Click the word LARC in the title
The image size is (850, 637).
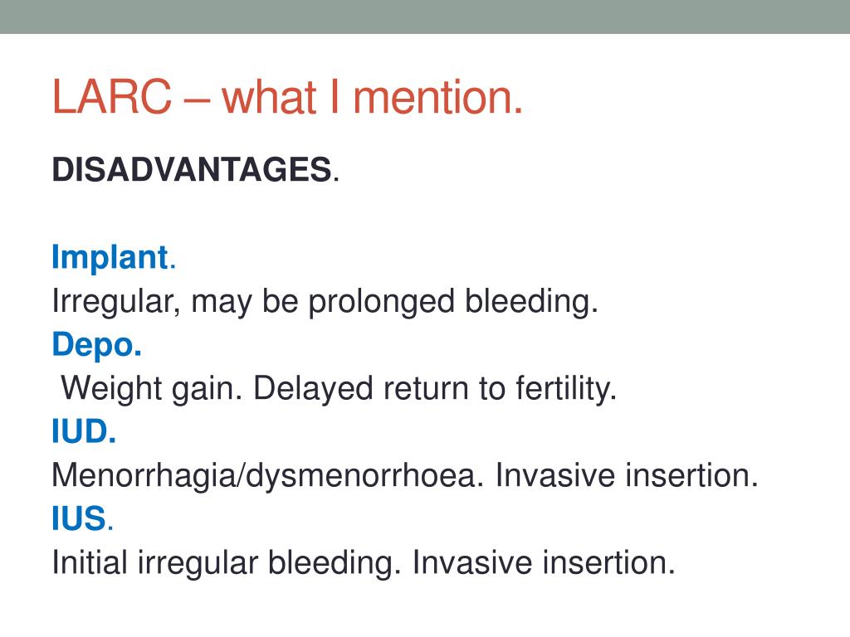pyautogui.click(x=112, y=98)
